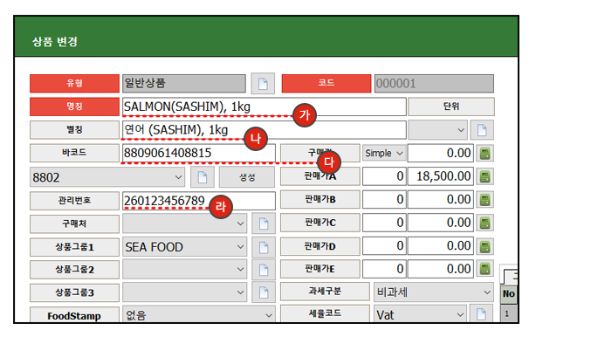
Task: Click the 상품그룹3 label button
Action: pos(74,292)
